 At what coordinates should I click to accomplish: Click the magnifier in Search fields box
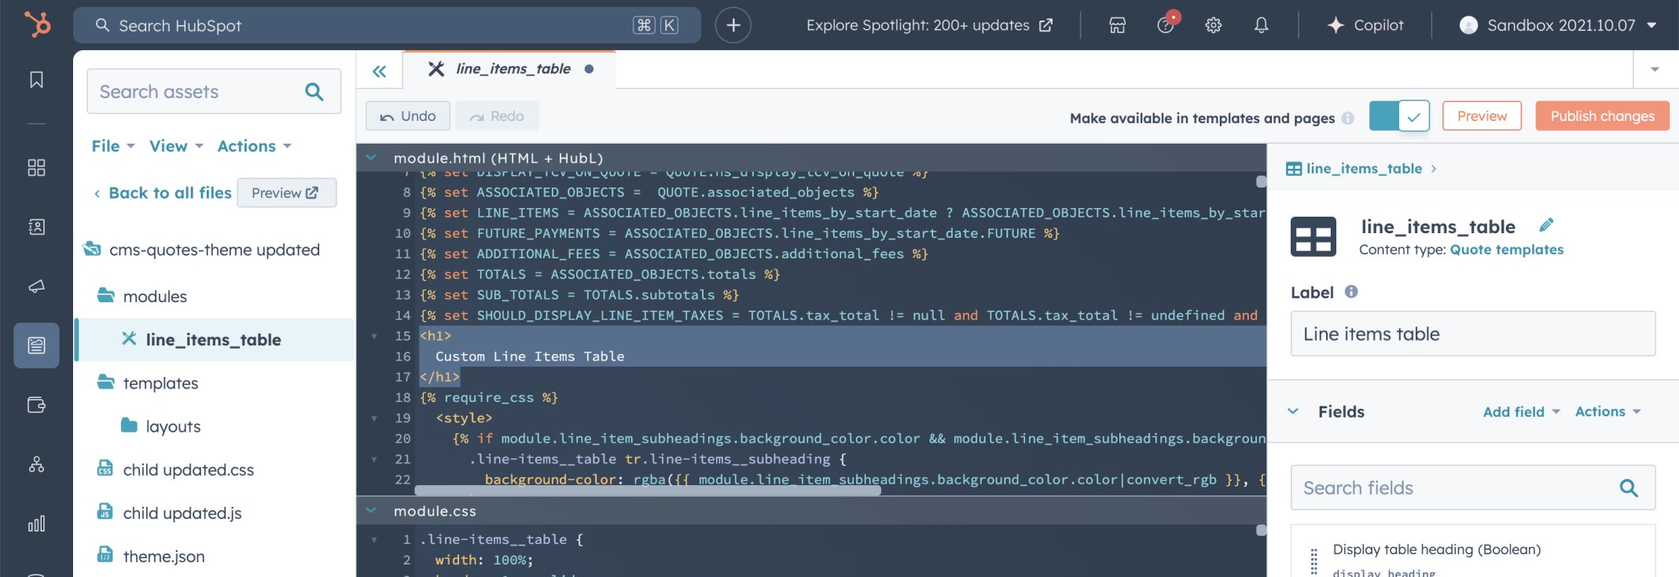click(x=1629, y=488)
